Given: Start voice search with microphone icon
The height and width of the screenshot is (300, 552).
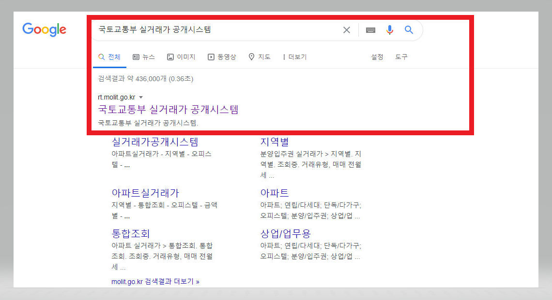Looking at the screenshot, I should (x=389, y=30).
